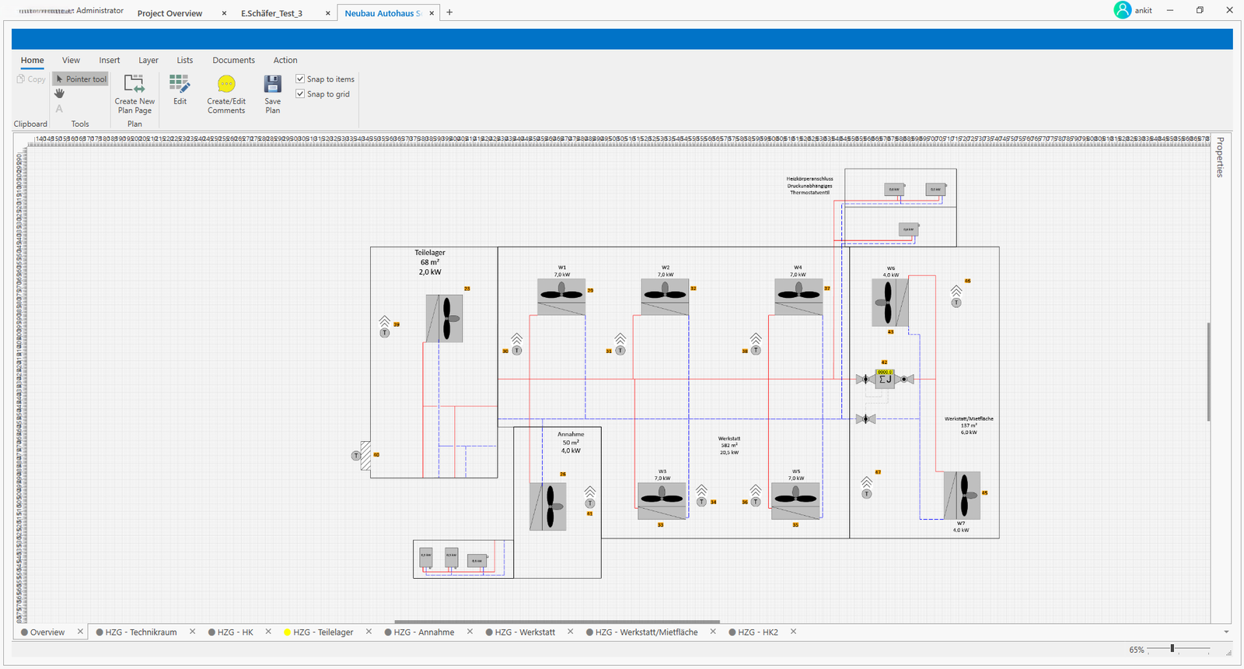Select the text tool letter A
1244x669 pixels.
pos(59,109)
